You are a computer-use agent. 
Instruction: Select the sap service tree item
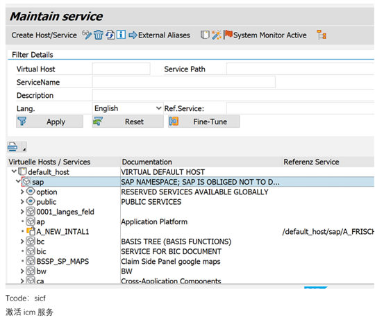click(x=38, y=182)
